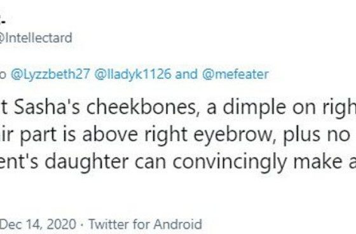Open the @Intellectard profile handle
This screenshot has height=234, width=356.
pyautogui.click(x=36, y=38)
